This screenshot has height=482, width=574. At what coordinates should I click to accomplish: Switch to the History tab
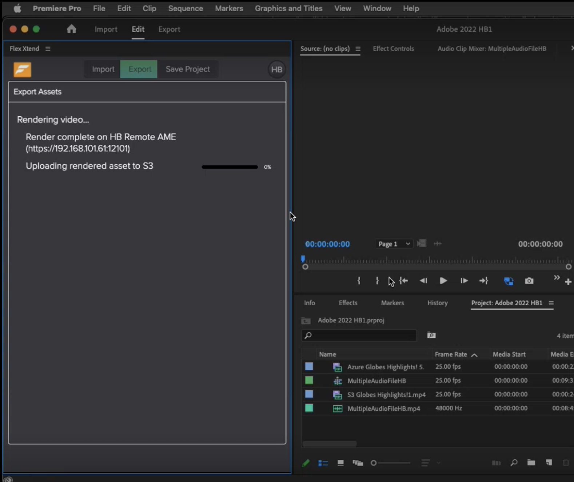(438, 303)
